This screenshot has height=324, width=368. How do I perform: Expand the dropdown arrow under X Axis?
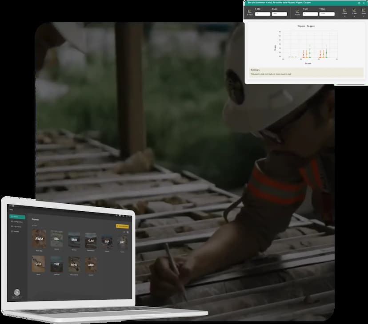344,16
